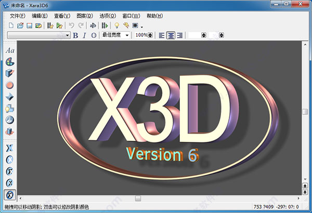
Task: Toggle outline text formatting
Action: pyautogui.click(x=94, y=35)
